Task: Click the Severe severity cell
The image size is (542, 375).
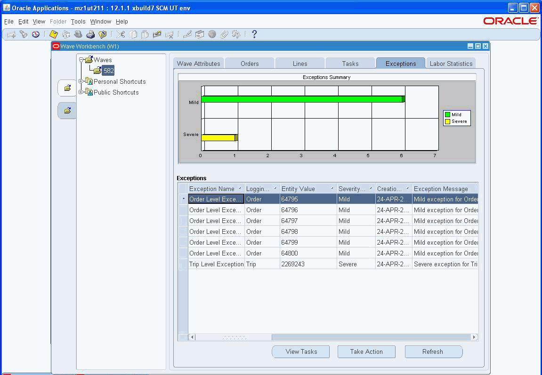Action: (x=356, y=264)
